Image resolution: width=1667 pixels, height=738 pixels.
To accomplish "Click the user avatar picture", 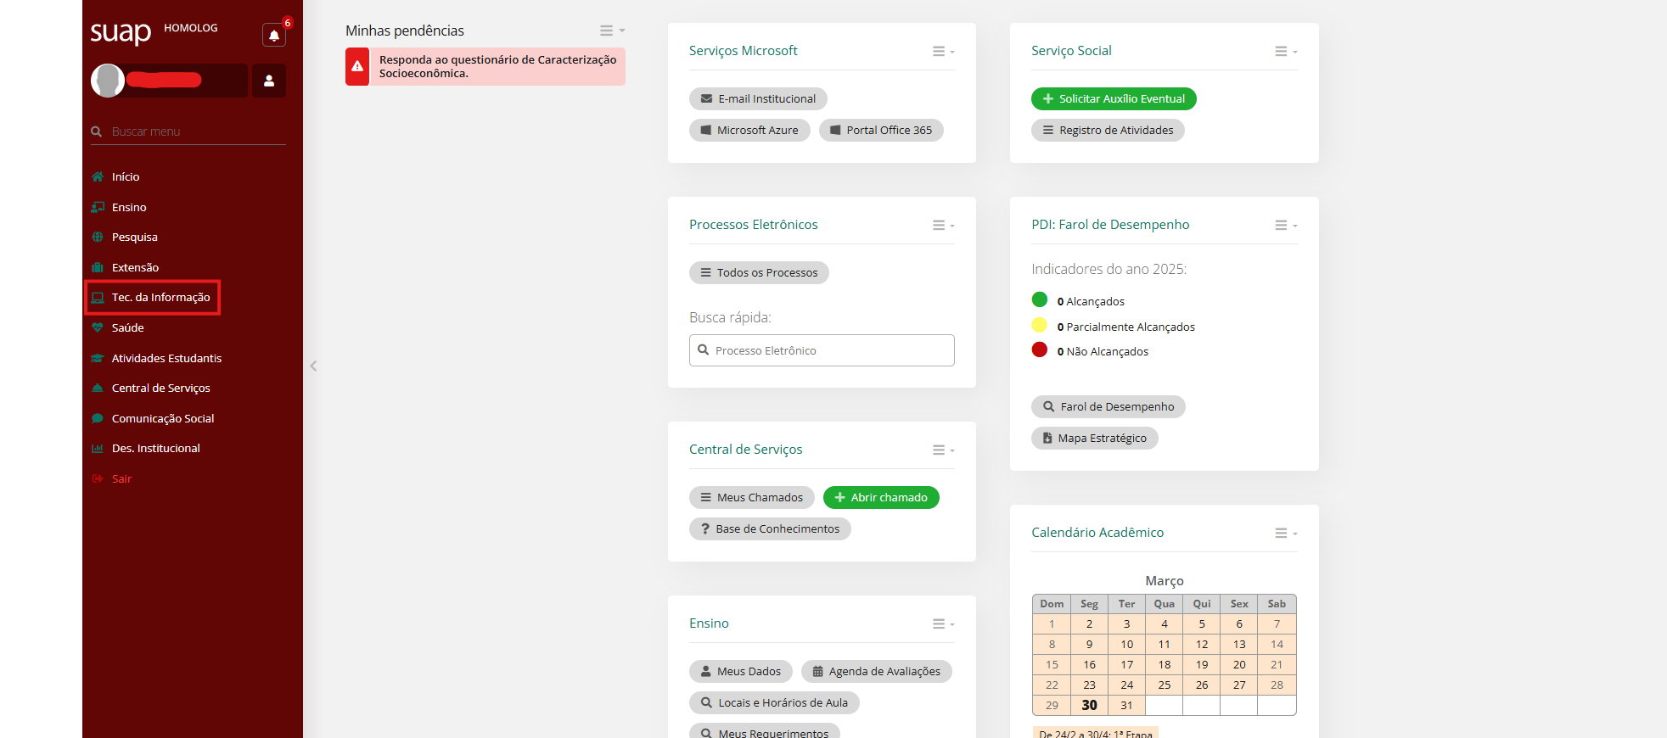I will pos(108,81).
